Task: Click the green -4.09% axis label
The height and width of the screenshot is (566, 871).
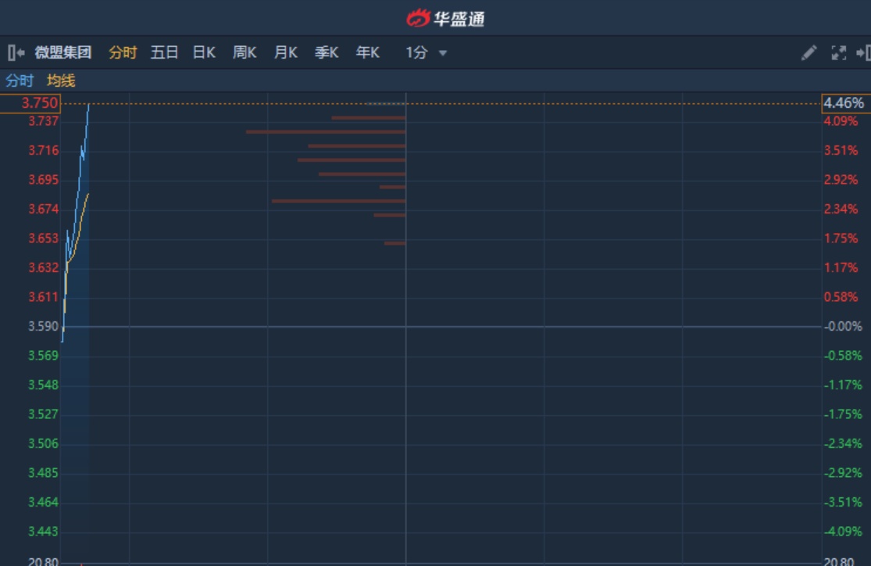Action: (x=843, y=532)
